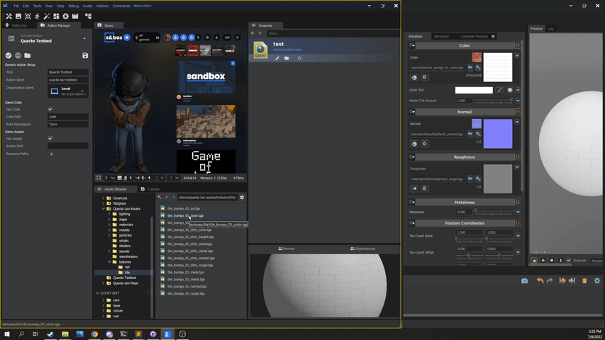This screenshot has height=340, width=605.
Task: Collapse the Roughness group toggle box
Action: (518, 157)
